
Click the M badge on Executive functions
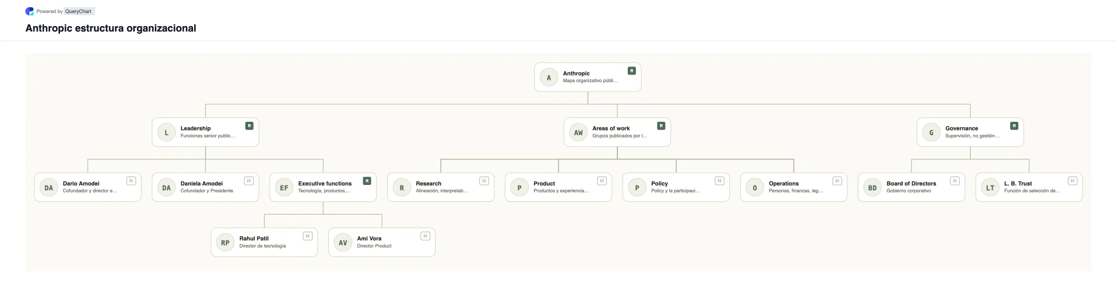(x=367, y=181)
